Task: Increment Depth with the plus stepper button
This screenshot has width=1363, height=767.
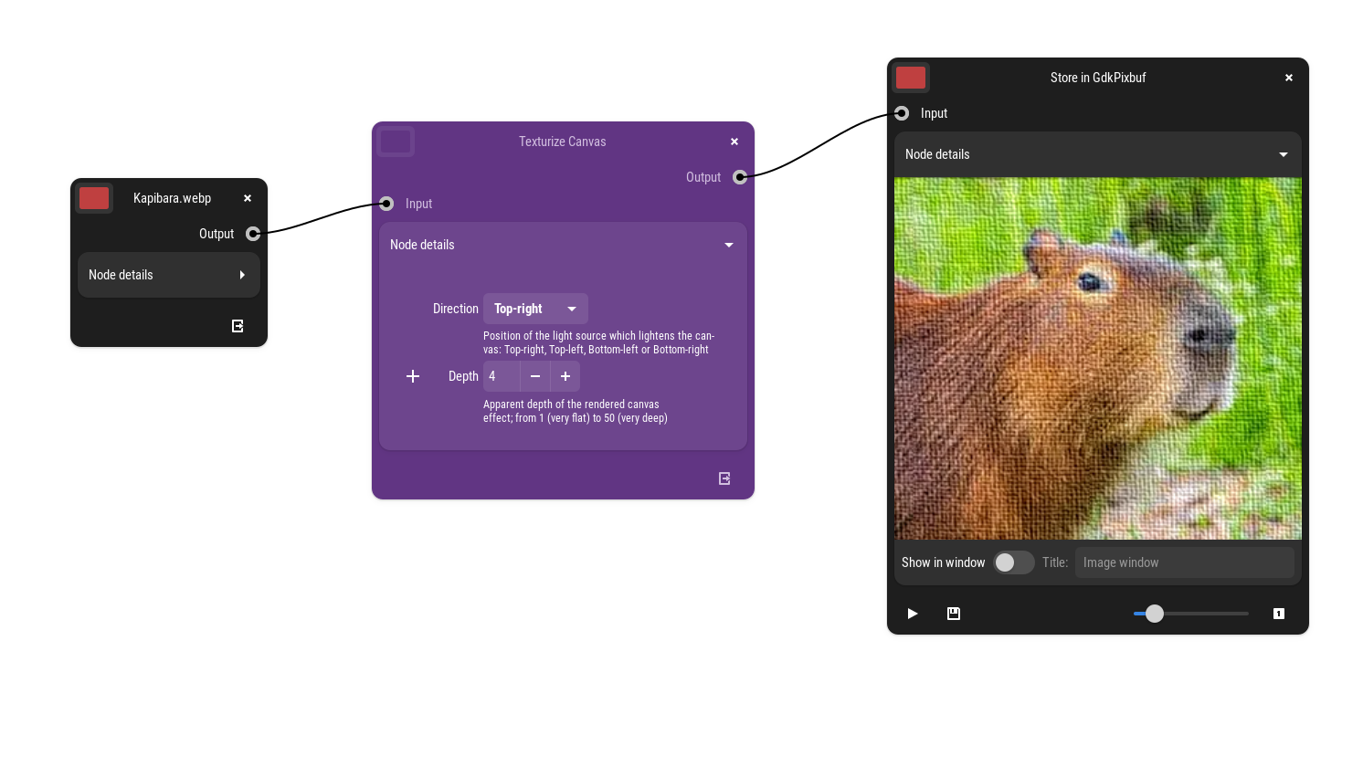Action: pos(565,375)
